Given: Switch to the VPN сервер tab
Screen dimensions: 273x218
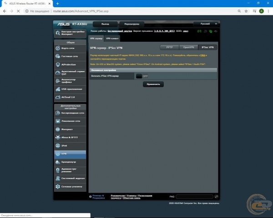Looking at the screenshot, I should click(x=96, y=39).
